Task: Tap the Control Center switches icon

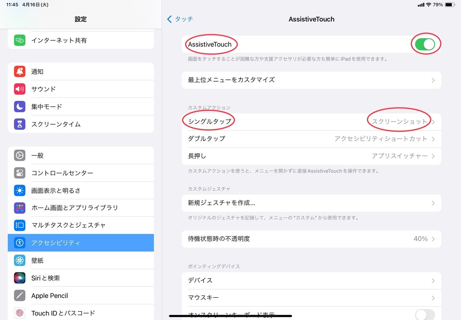Action: coord(20,173)
